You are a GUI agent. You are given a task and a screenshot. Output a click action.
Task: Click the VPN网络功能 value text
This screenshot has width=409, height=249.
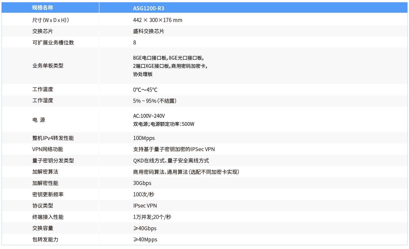tap(174, 149)
